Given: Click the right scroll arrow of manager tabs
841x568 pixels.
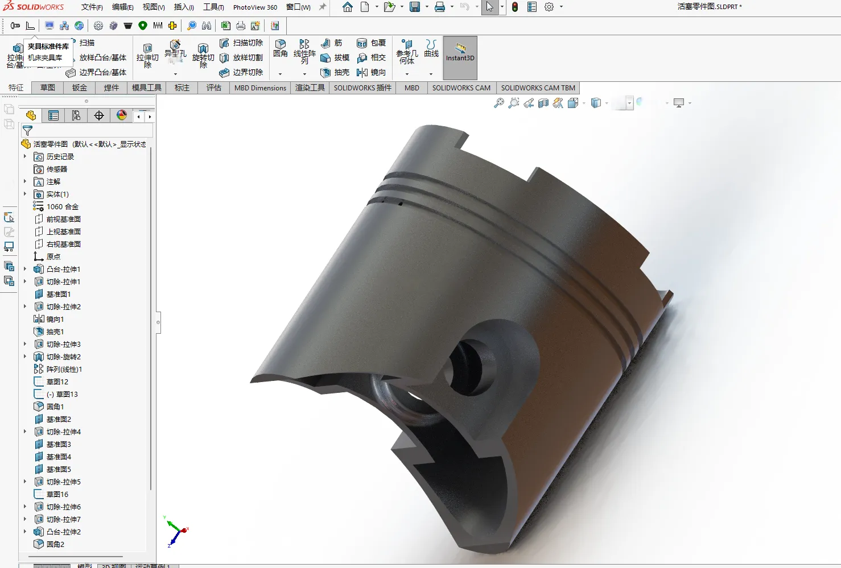Looking at the screenshot, I should (x=150, y=117).
